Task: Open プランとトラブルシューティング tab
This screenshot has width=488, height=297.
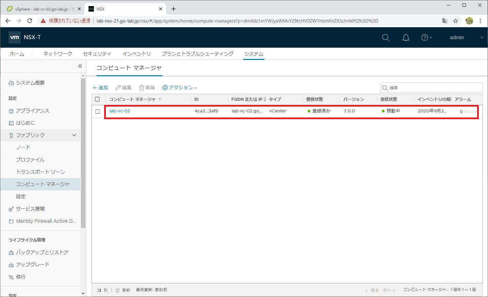Action: pos(197,54)
